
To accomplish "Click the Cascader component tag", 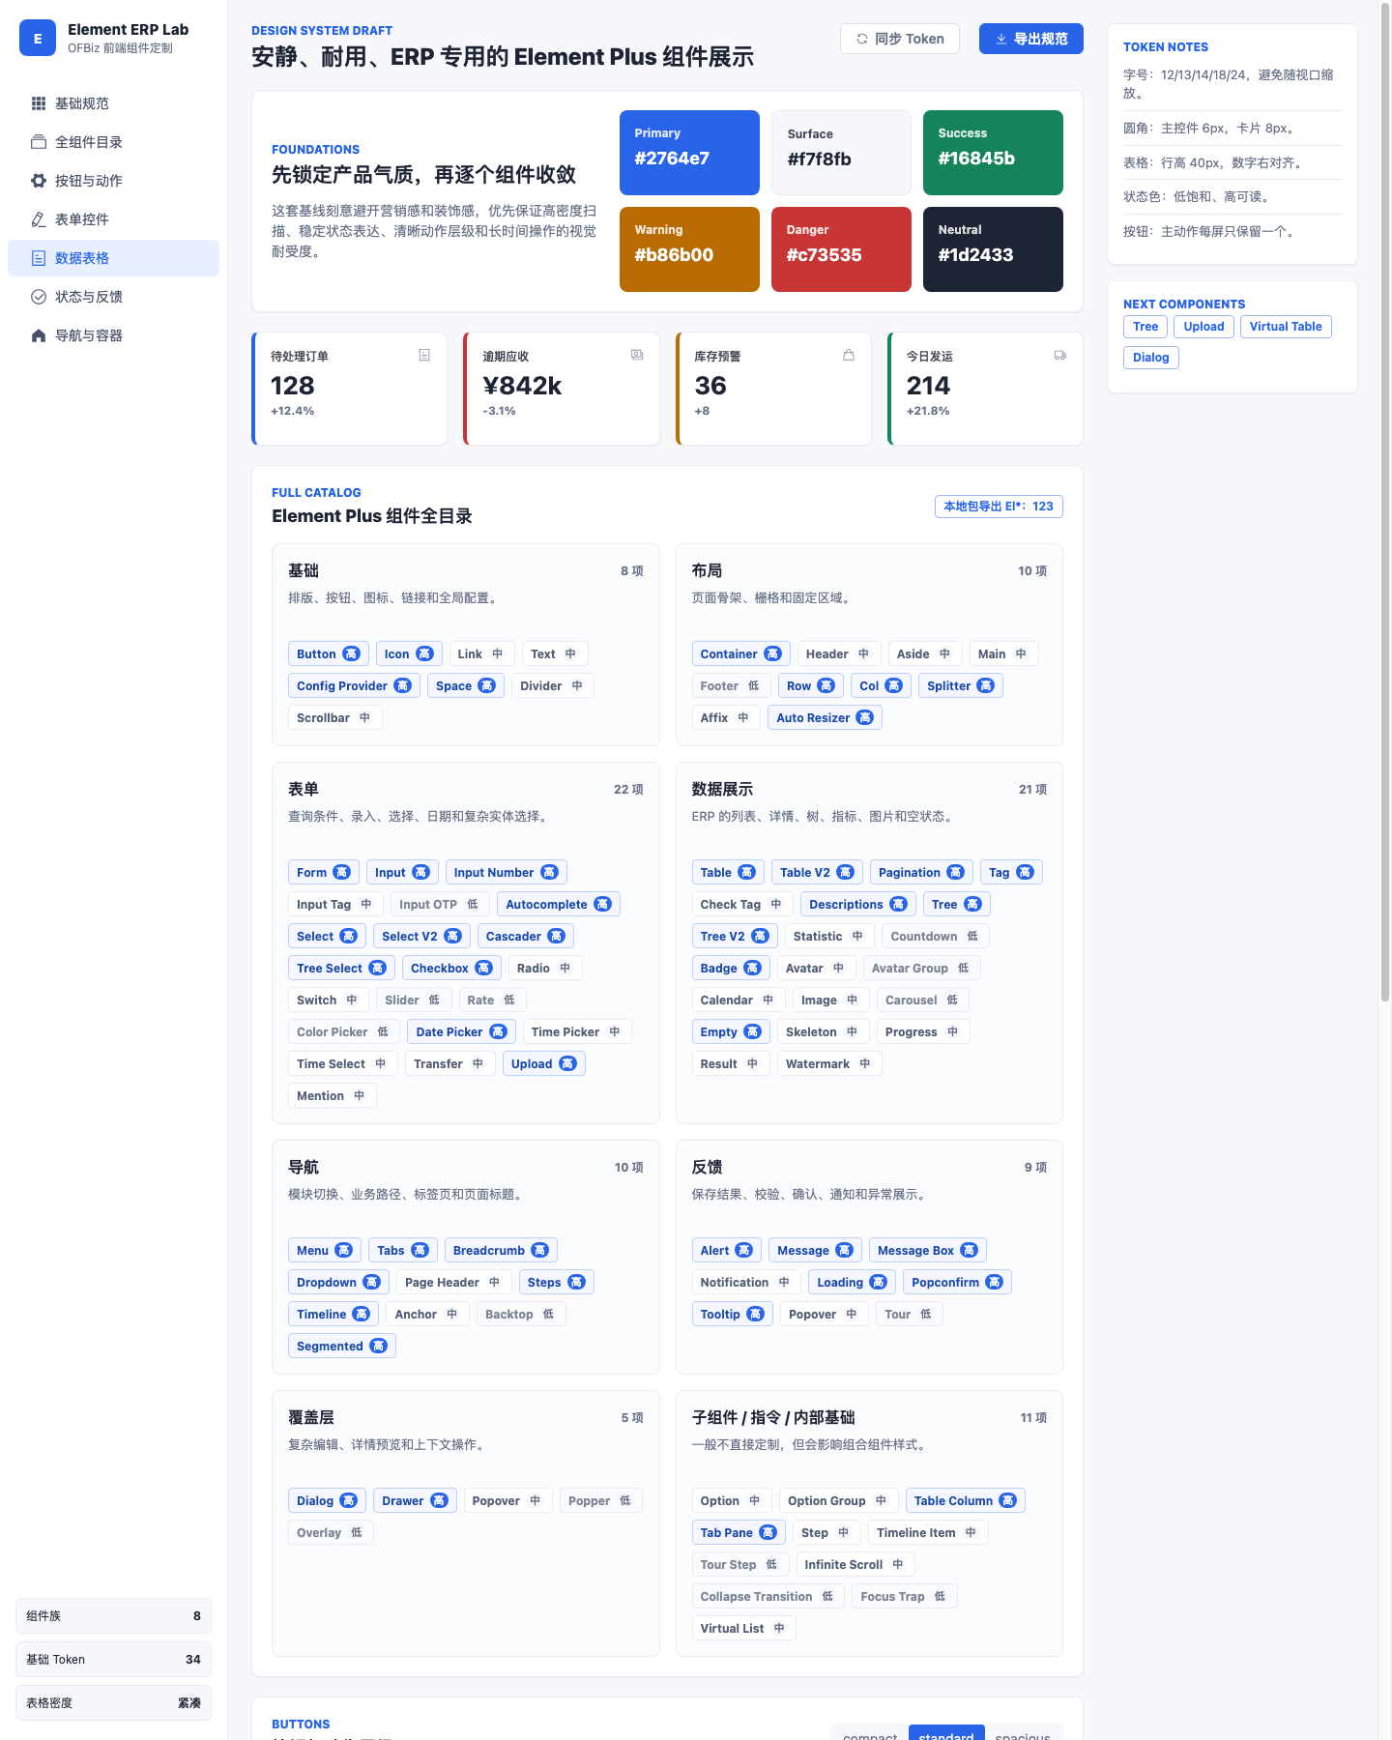I will [526, 937].
